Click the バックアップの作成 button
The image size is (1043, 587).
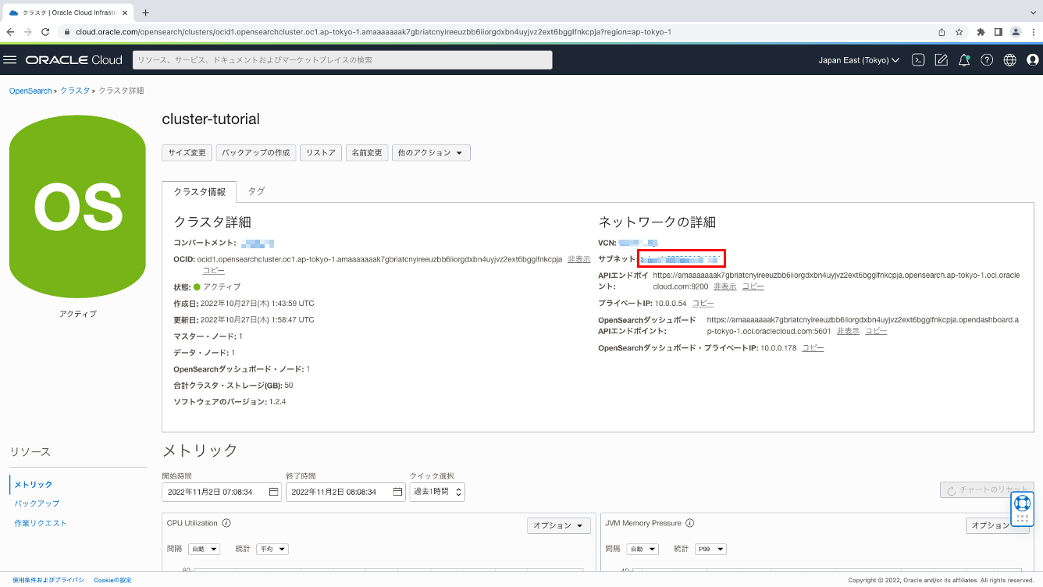[255, 152]
